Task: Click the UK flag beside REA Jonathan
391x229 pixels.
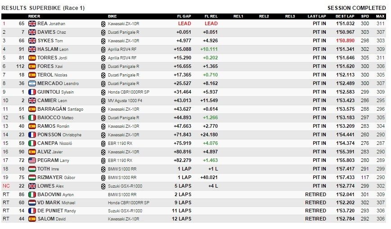Action: click(x=32, y=24)
